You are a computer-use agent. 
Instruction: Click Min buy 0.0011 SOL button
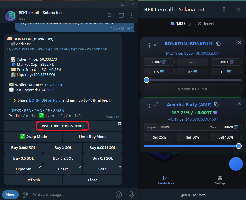193,89
